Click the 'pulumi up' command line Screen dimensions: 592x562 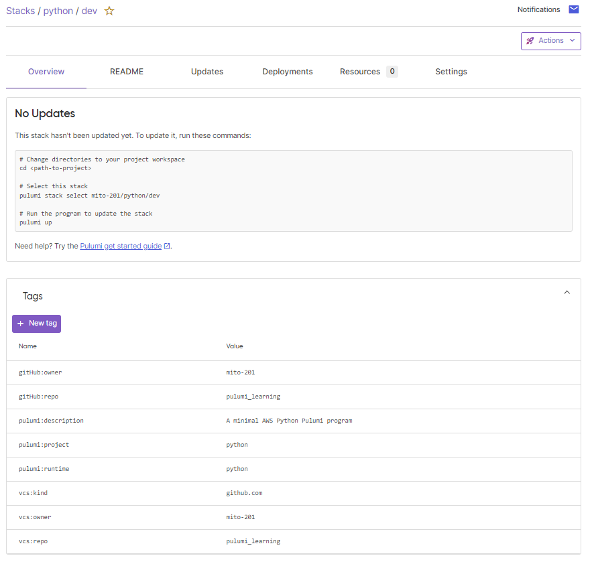click(36, 222)
